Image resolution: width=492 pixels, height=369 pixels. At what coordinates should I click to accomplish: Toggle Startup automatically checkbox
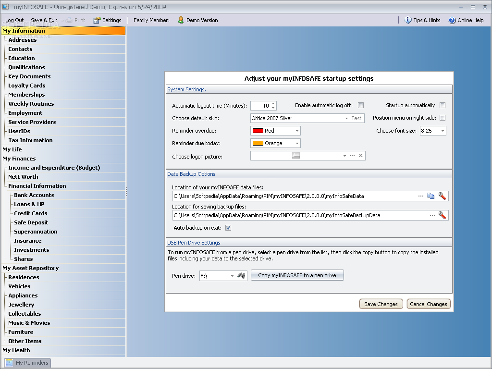[x=443, y=105]
